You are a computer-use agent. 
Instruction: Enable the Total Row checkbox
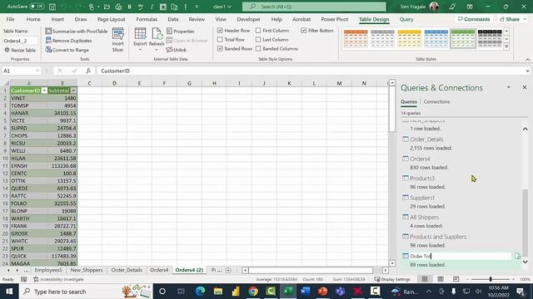point(220,40)
